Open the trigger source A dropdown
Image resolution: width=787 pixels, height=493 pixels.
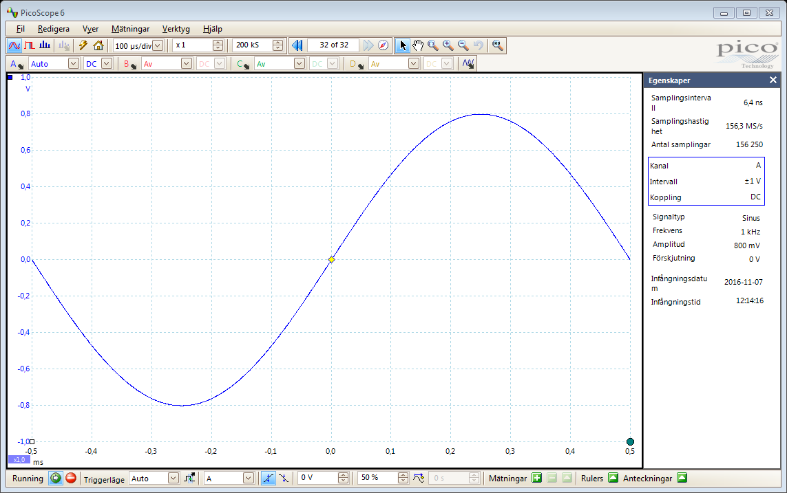(249, 478)
